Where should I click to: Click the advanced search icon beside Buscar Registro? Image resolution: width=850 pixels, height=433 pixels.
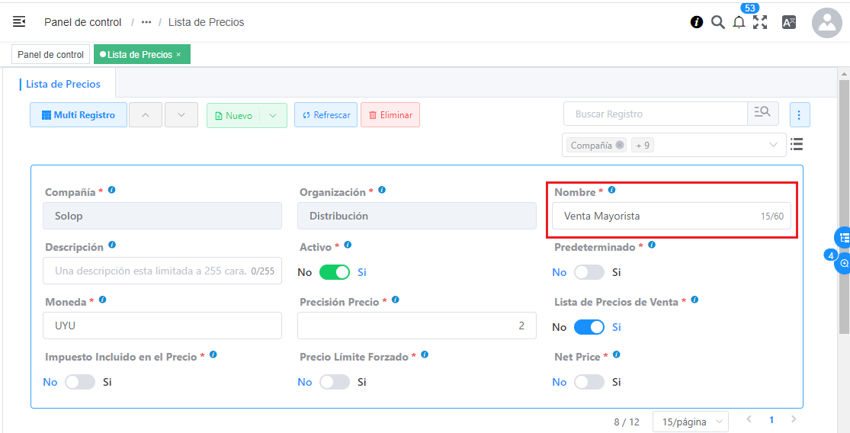click(762, 114)
